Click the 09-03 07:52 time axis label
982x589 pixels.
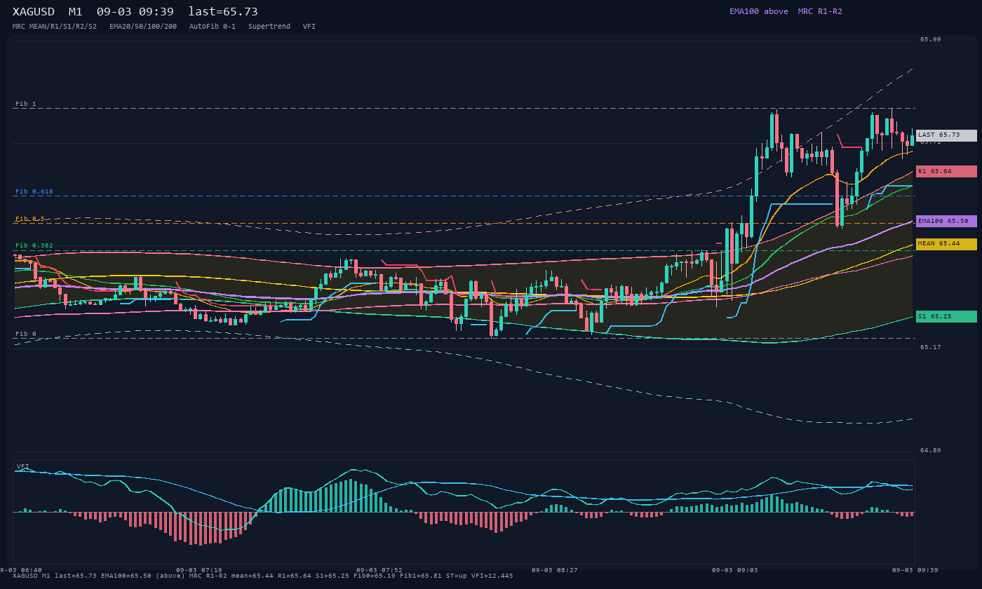(379, 570)
